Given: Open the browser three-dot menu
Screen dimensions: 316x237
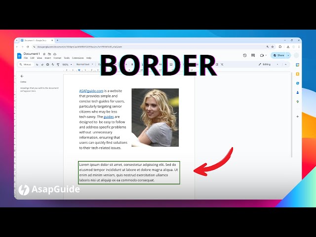Looking at the screenshot, I should click(x=299, y=47).
